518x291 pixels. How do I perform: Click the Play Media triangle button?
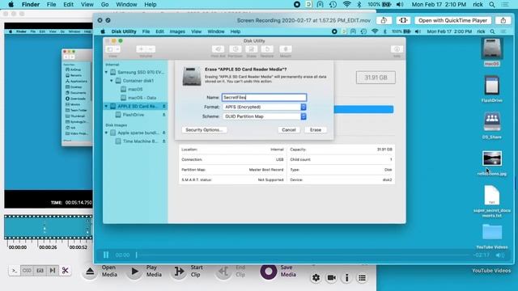pos(134,272)
